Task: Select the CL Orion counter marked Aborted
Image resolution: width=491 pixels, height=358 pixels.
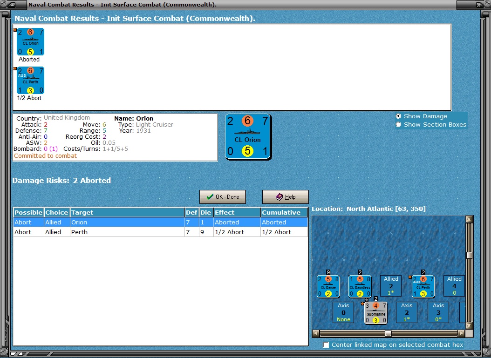Action: [x=30, y=41]
